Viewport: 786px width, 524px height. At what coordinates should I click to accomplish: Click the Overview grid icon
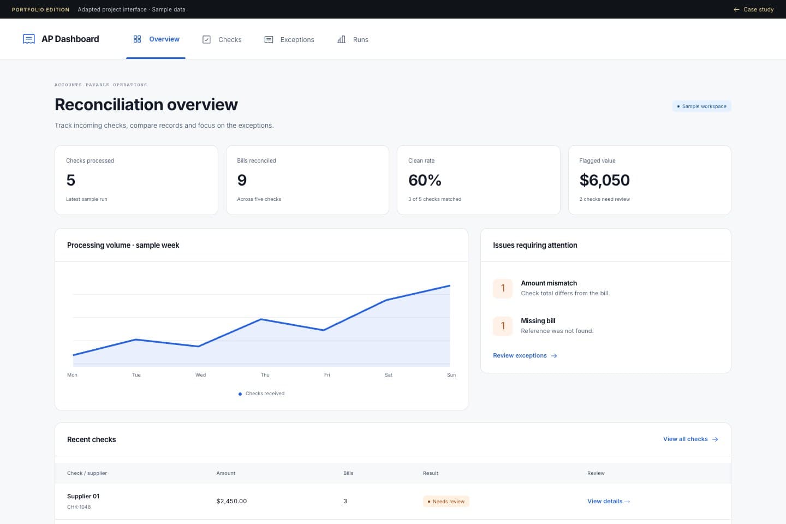(x=137, y=39)
